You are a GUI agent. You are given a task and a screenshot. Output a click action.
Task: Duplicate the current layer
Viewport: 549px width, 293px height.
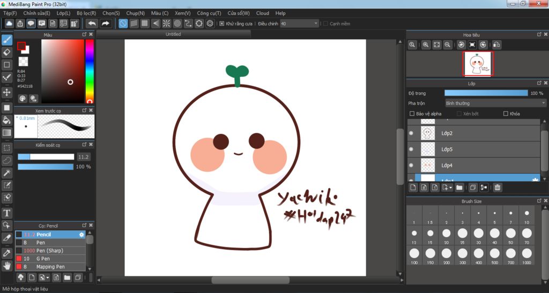click(473, 187)
